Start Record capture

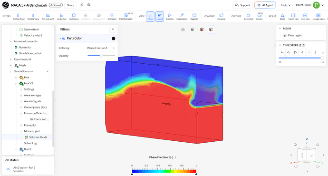260,17
